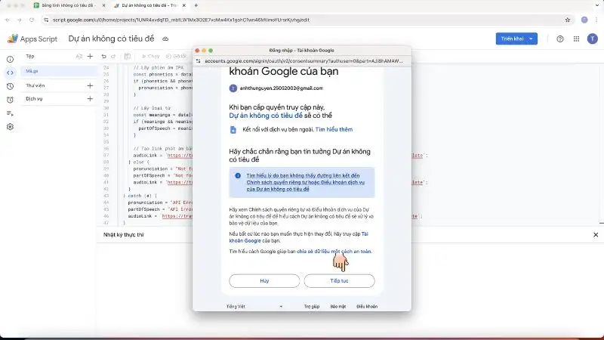Click the site info icon in main address bar

tap(46, 20)
